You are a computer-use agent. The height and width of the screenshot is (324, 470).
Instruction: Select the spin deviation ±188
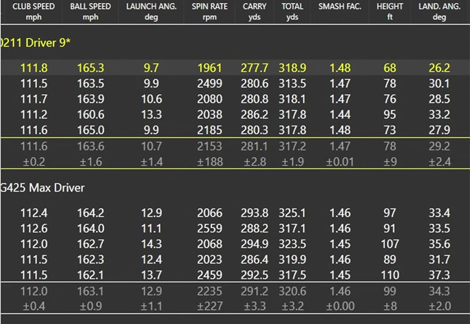coord(210,162)
